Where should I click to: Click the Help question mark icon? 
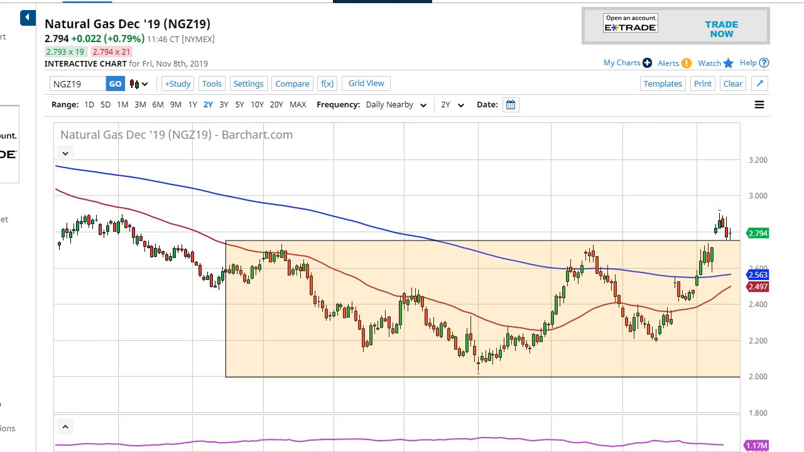coord(764,63)
